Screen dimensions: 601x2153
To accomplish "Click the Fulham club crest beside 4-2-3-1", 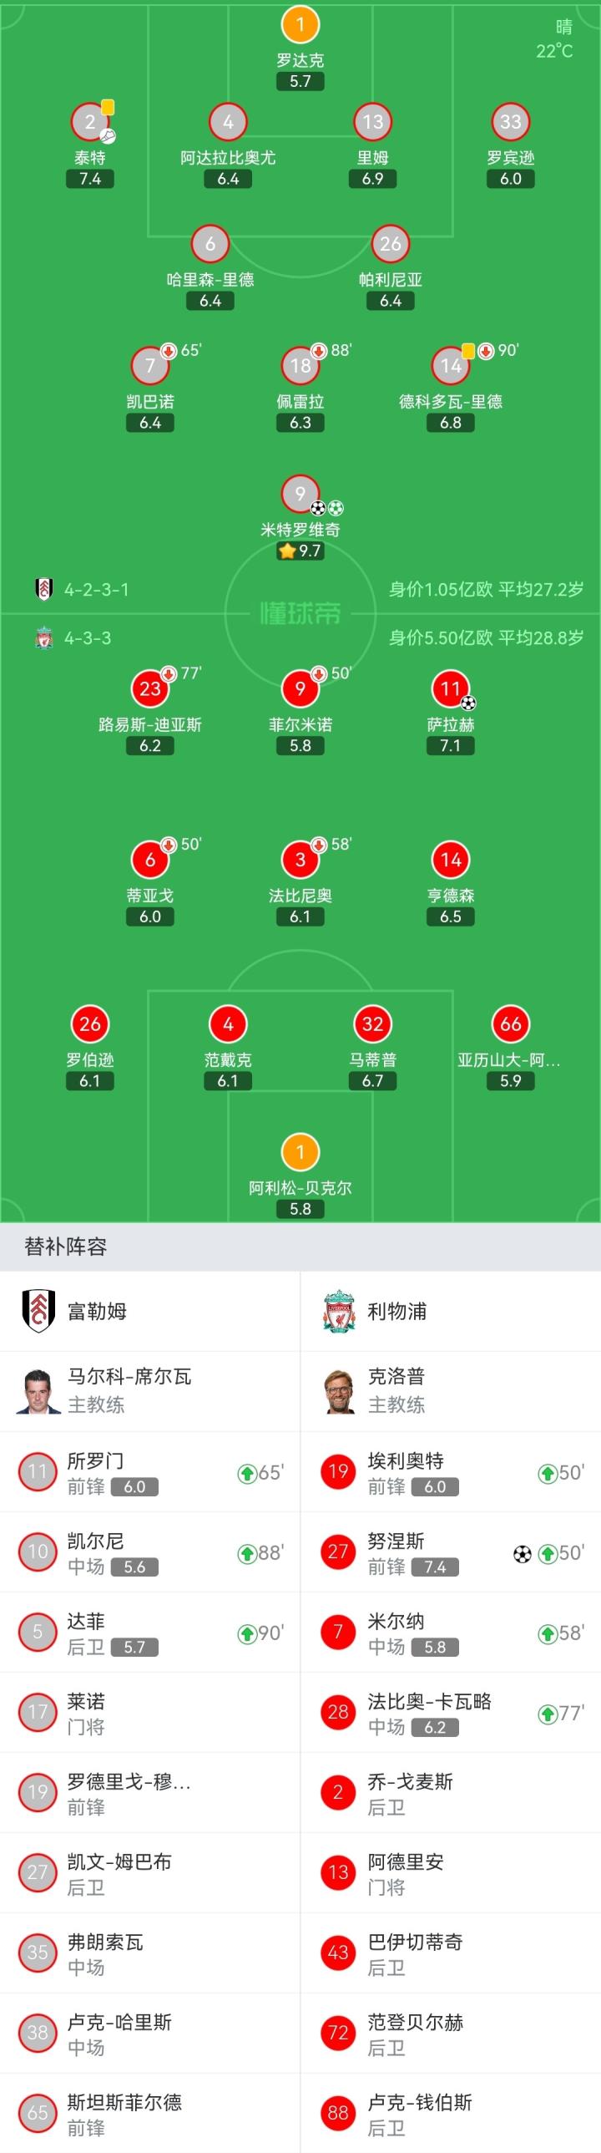I will (44, 589).
